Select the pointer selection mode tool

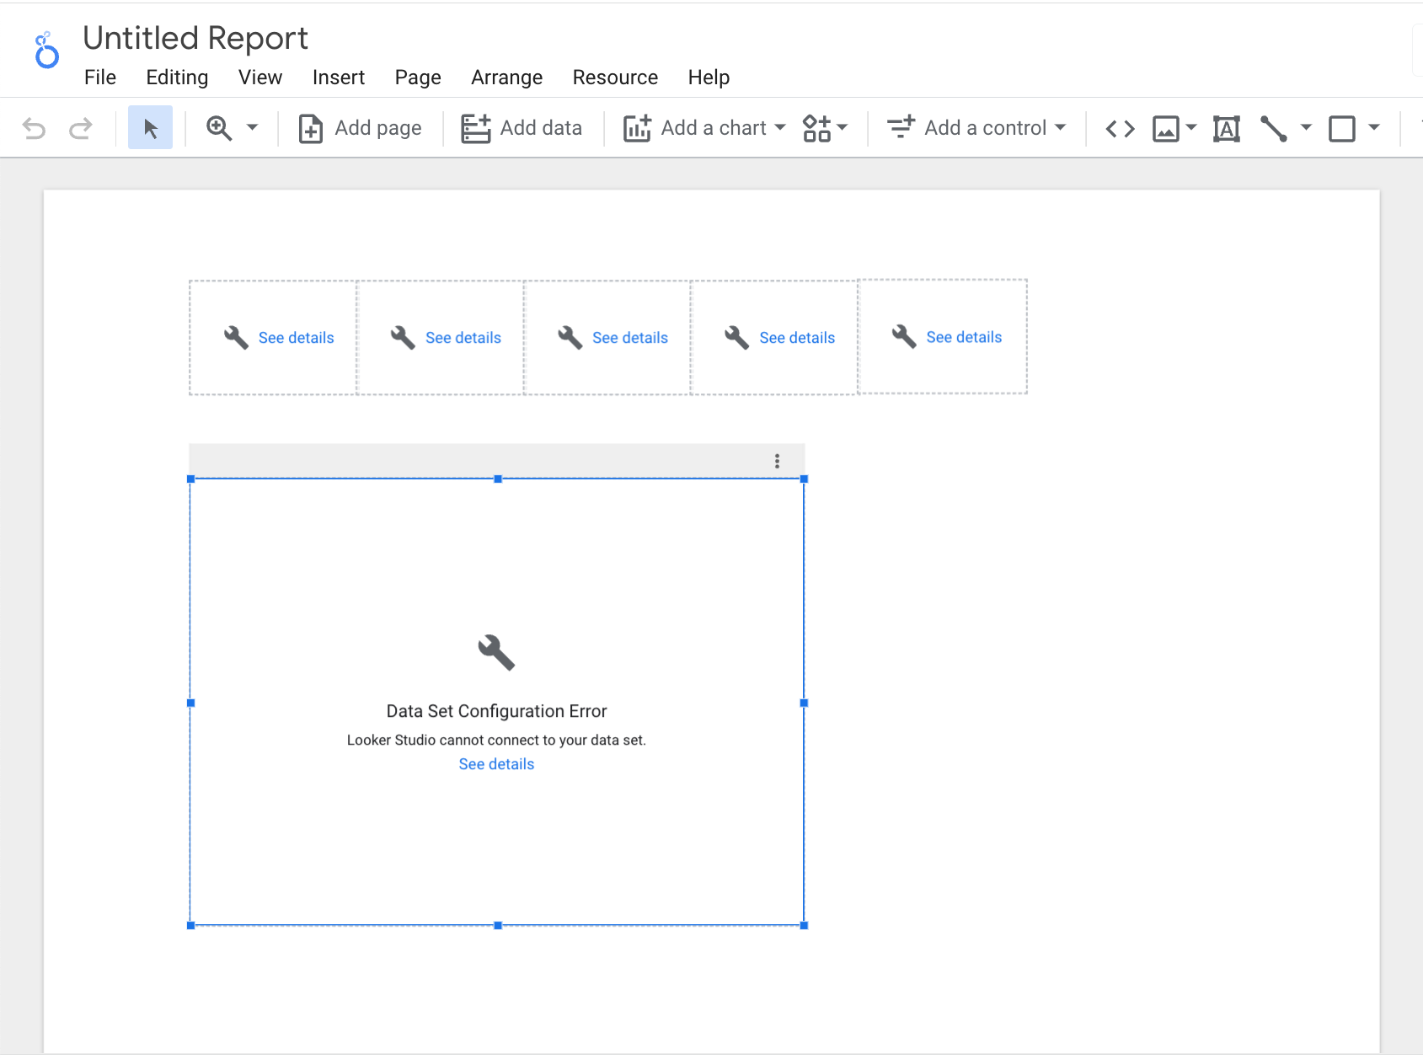150,127
